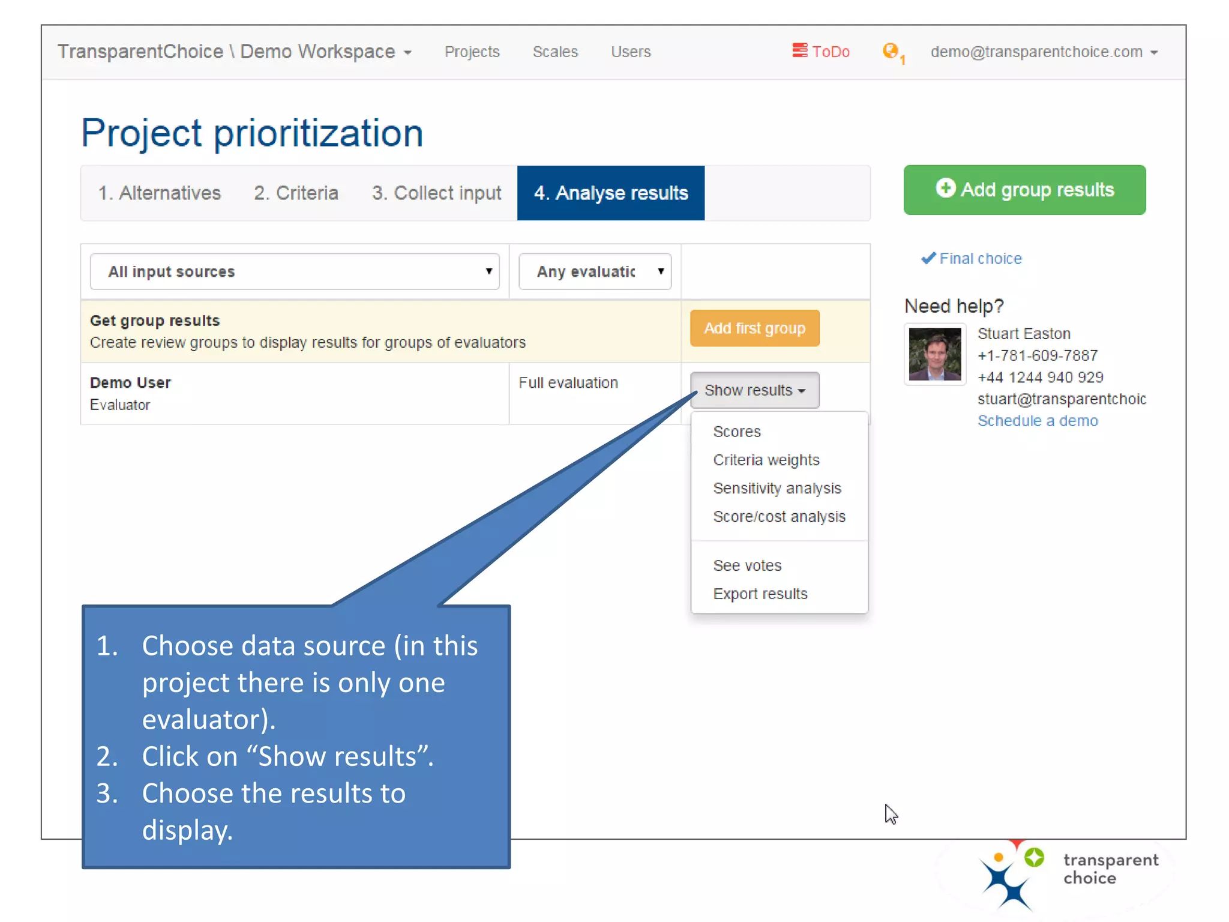Choose Sensitivity analysis menu entry
This screenshot has height=922, width=1229.
[777, 488]
